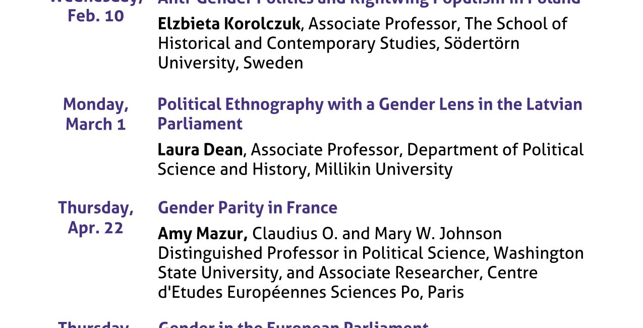This screenshot has height=328, width=643.
Task: Click 'Science and History' department text
Action: 232,170
